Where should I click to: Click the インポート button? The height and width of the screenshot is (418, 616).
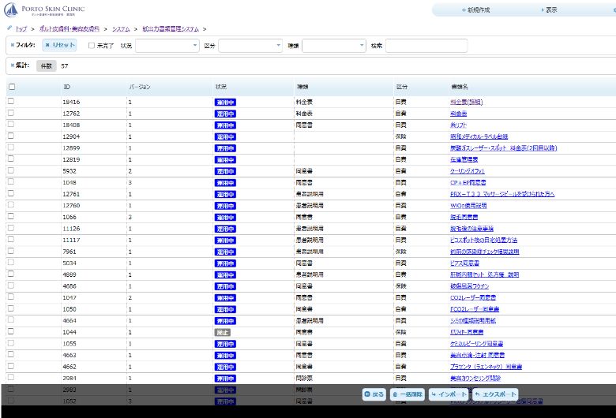(449, 394)
